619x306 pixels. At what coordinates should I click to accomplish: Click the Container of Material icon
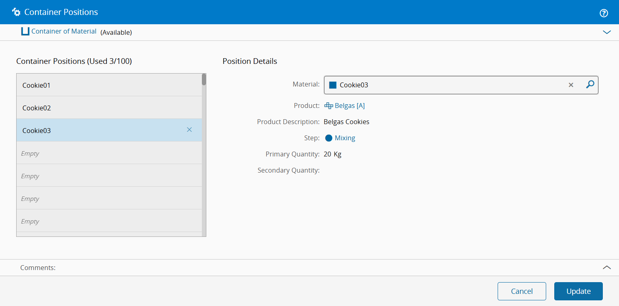coord(25,32)
